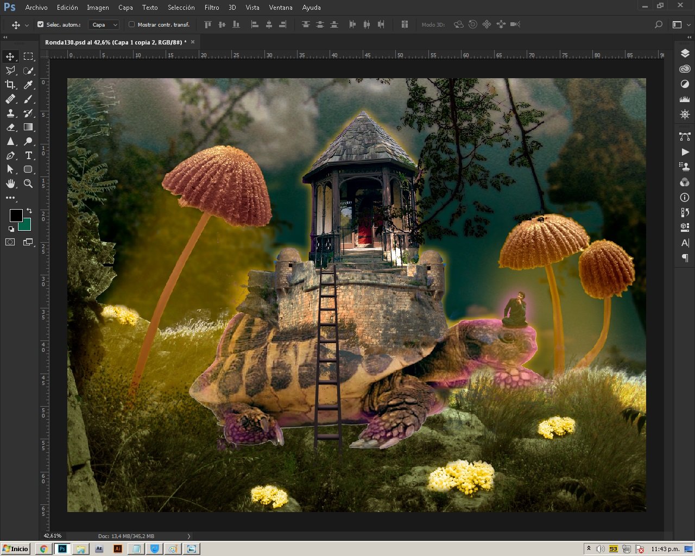This screenshot has height=556, width=695.
Task: Select the Horizontal Type tool
Action: tap(28, 155)
